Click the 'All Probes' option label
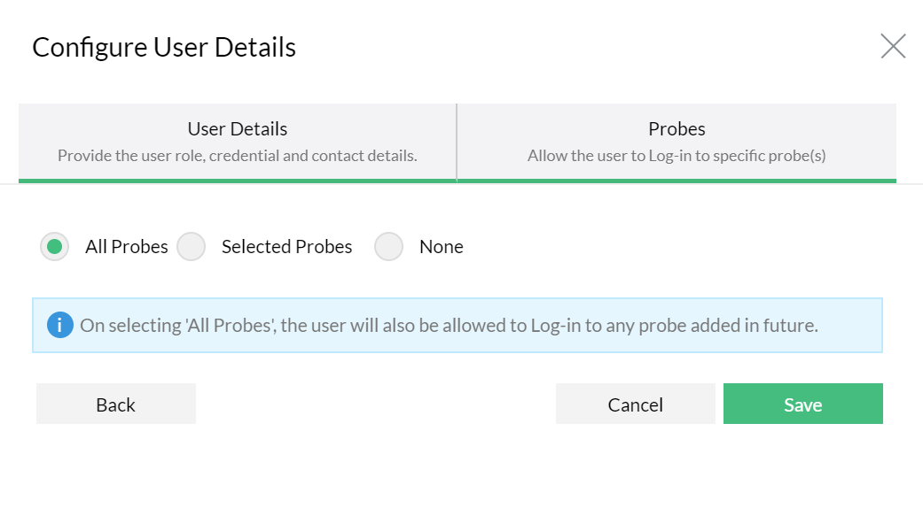 coord(127,247)
